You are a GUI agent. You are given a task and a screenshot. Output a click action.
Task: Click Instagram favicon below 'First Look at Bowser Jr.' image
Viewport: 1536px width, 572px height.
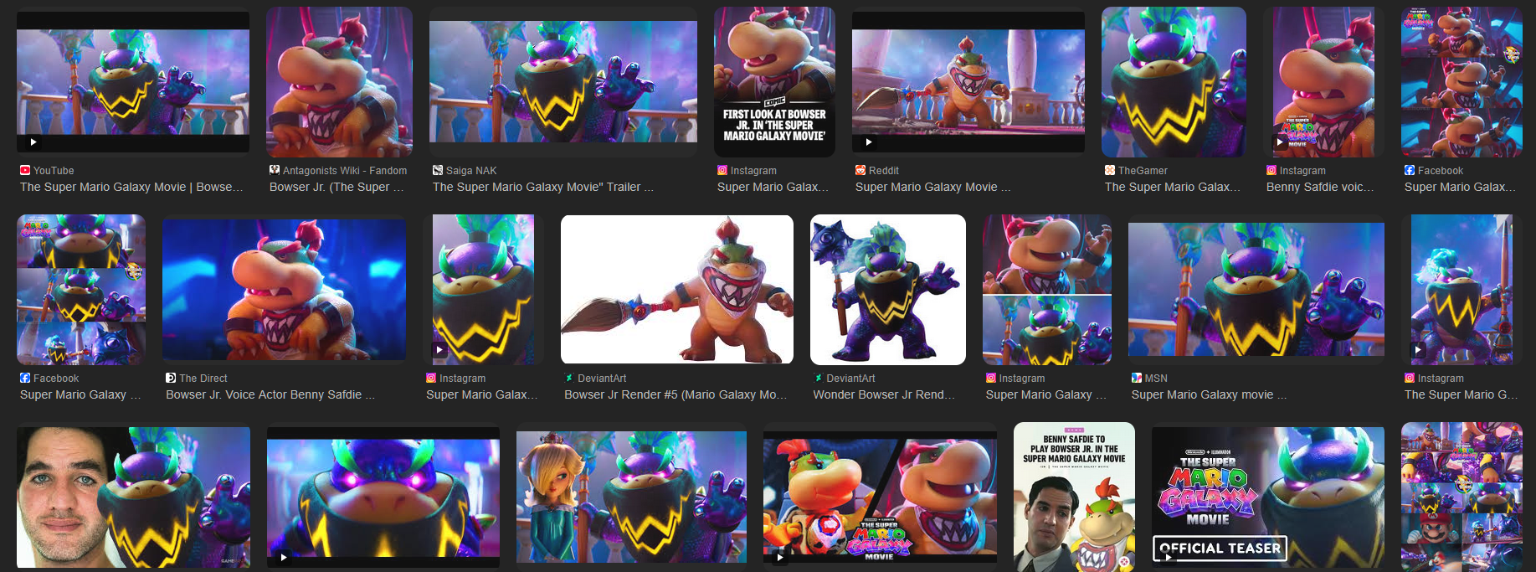(722, 170)
